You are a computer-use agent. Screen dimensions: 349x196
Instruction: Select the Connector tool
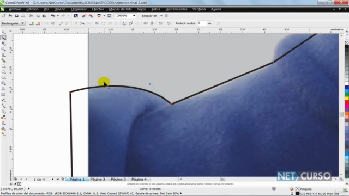coord(3,106)
